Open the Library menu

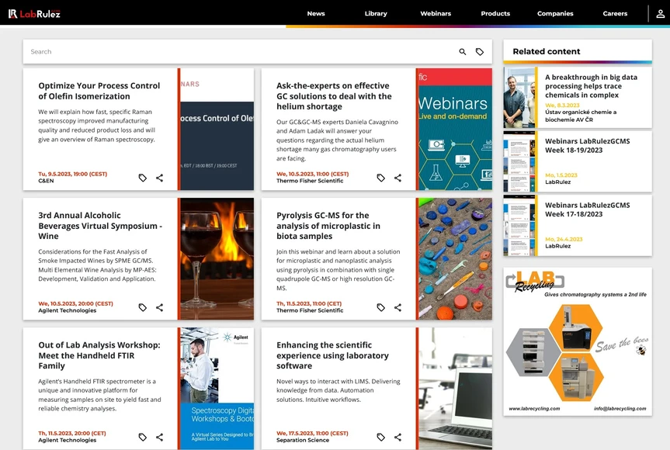tap(376, 14)
